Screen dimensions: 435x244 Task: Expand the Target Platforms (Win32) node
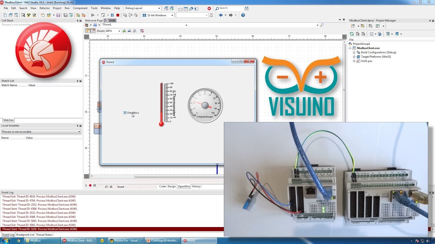pos(354,57)
